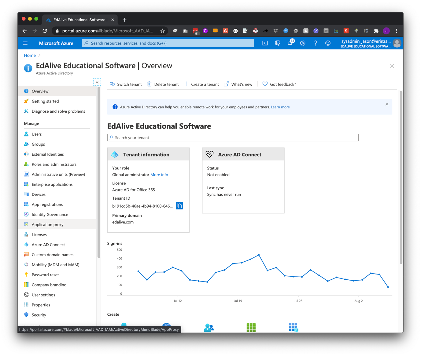Select Azure AD Connect in sidebar
The width and height of the screenshot is (421, 356).
click(x=48, y=245)
